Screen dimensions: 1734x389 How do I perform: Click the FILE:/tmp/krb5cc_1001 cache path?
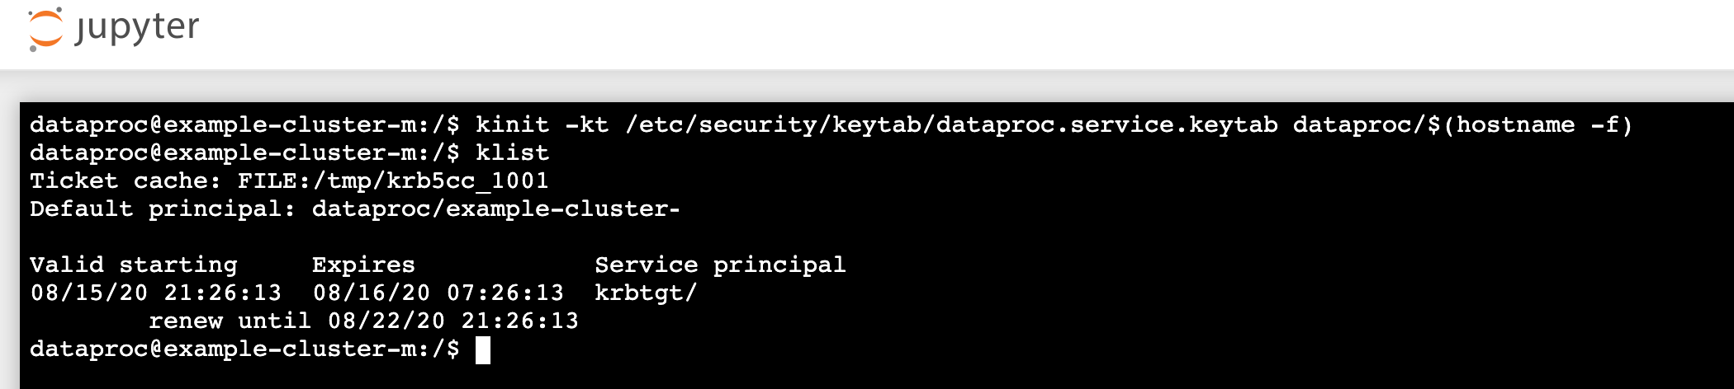pos(393,181)
